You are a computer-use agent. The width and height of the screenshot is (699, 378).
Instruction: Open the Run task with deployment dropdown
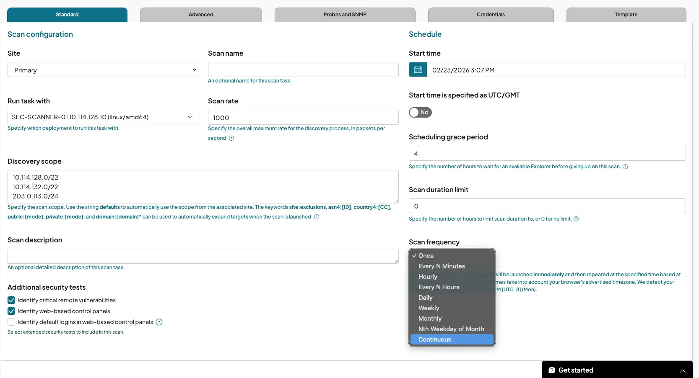pyautogui.click(x=103, y=117)
